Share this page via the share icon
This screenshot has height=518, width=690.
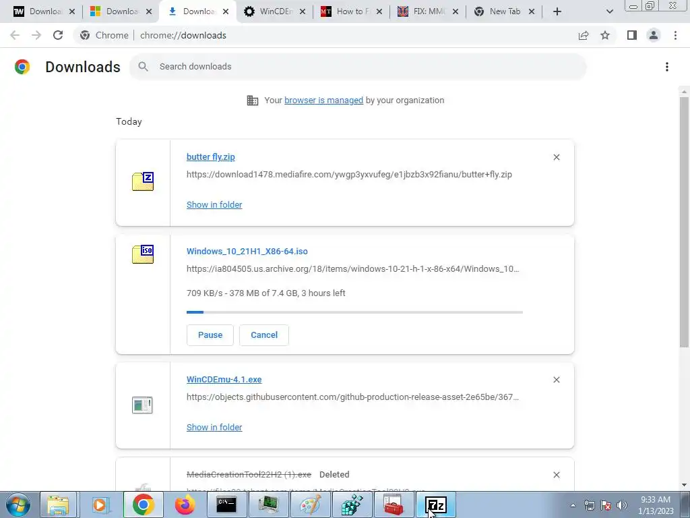click(x=584, y=35)
